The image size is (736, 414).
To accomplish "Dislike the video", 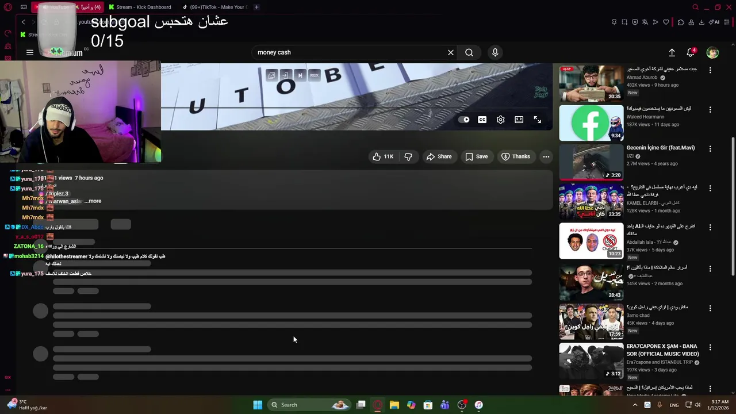I will (x=408, y=156).
